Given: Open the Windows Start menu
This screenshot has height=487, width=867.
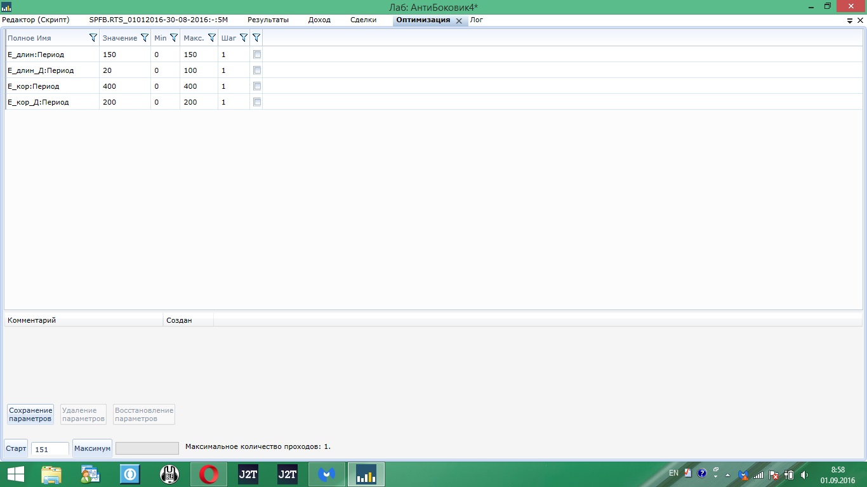Looking at the screenshot, I should click(16, 474).
